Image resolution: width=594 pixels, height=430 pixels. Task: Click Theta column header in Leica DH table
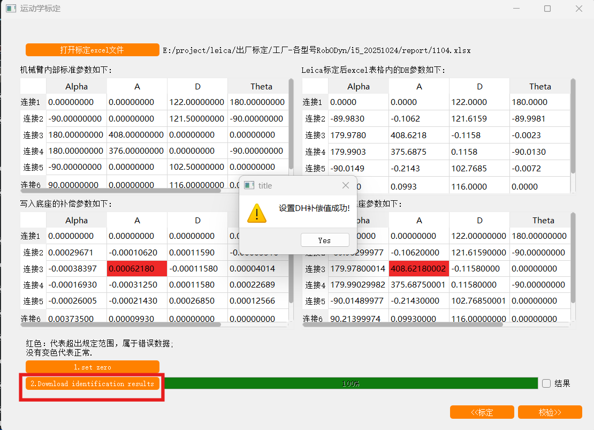pyautogui.click(x=540, y=86)
